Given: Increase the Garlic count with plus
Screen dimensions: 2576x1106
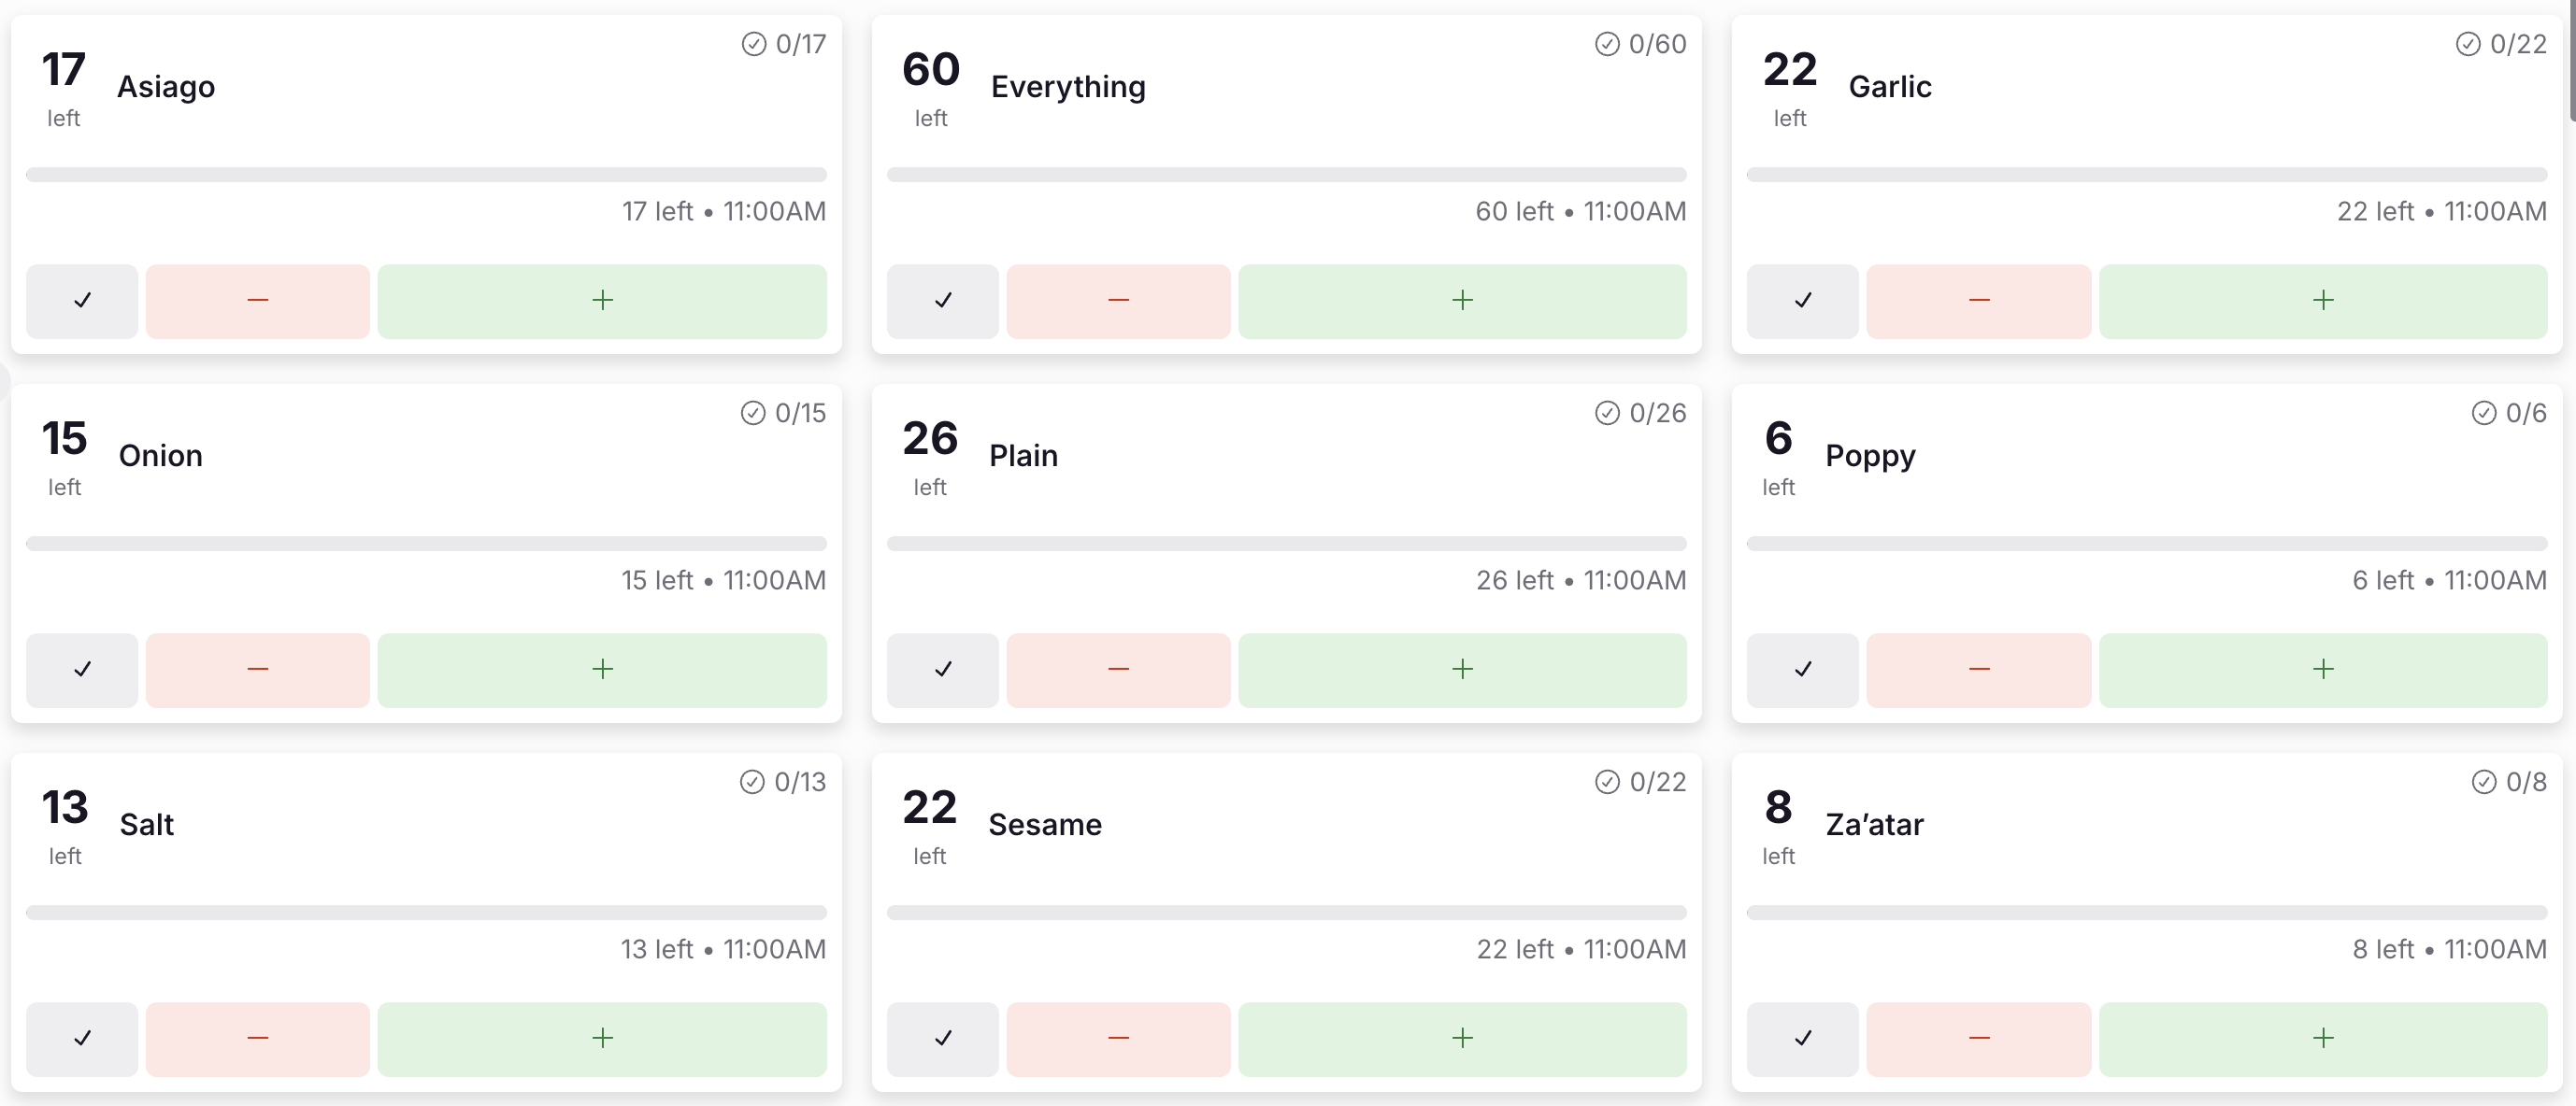Looking at the screenshot, I should pyautogui.click(x=2322, y=301).
